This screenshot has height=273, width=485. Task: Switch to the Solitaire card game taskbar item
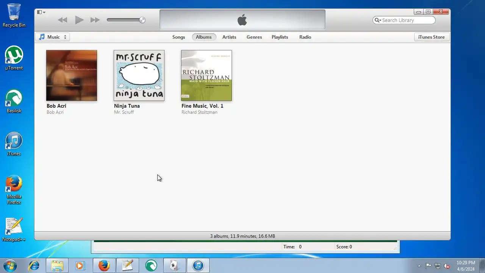(174, 265)
